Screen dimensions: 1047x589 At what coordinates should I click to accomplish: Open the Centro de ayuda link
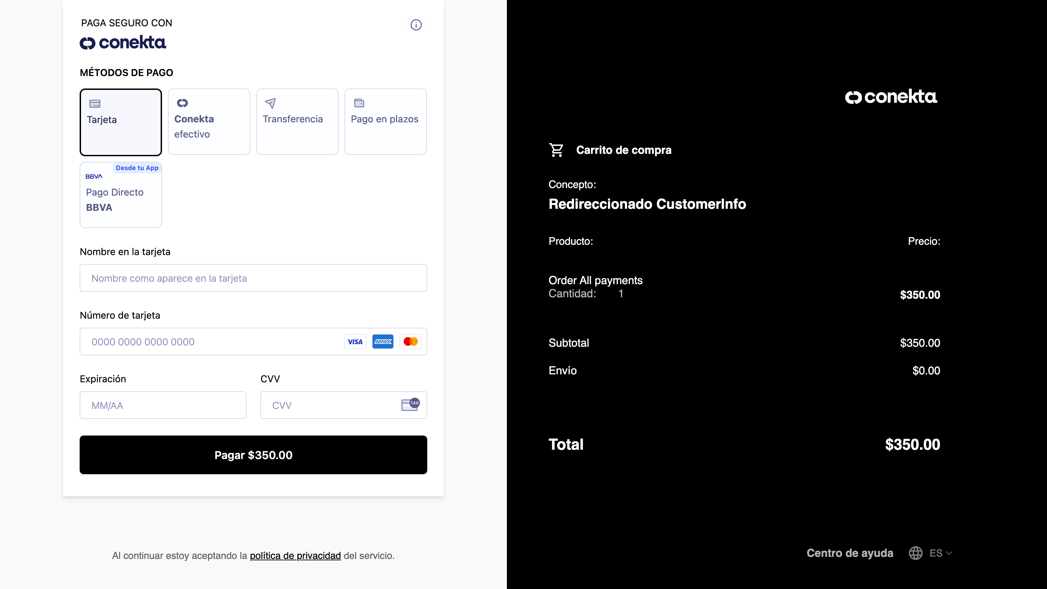pos(850,553)
